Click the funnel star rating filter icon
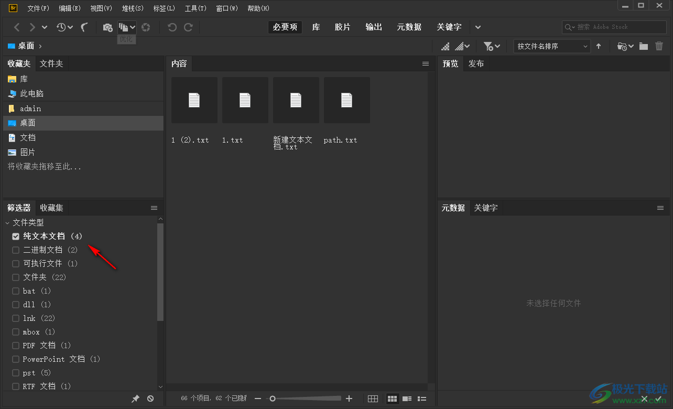The width and height of the screenshot is (673, 409). (x=488, y=46)
